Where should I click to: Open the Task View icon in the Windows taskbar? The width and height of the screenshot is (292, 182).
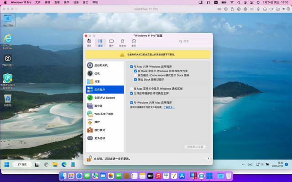coord(36,165)
